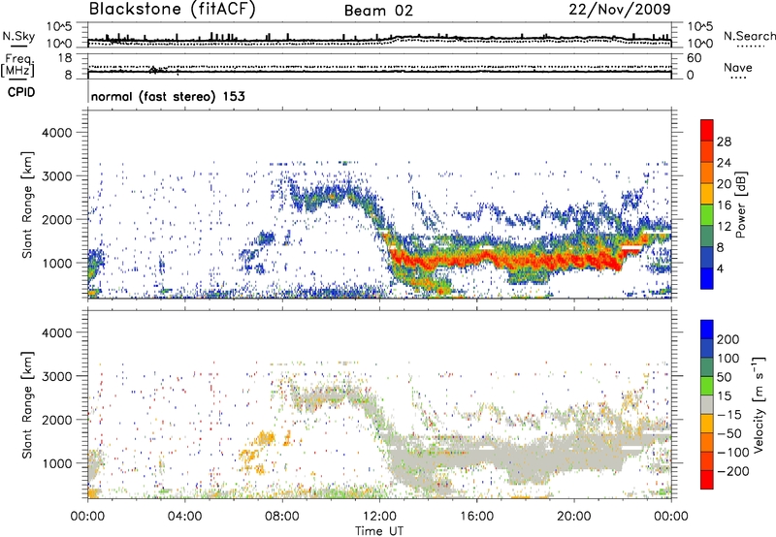
Task: Click the grey segment of Velocity colorbar
Action: [x=707, y=404]
